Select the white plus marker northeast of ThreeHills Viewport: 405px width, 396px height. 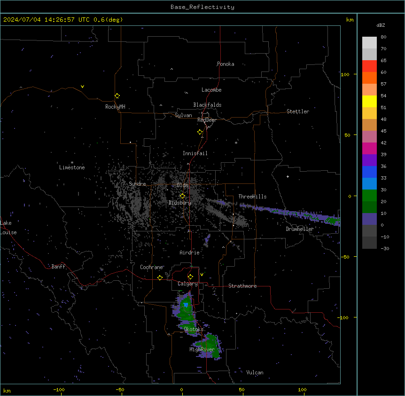click(288, 176)
